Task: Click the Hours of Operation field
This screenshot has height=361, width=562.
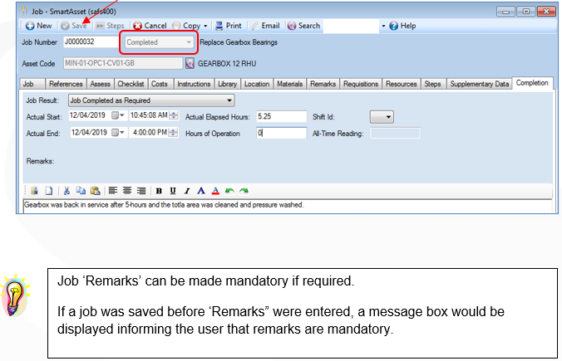Action: pos(281,133)
